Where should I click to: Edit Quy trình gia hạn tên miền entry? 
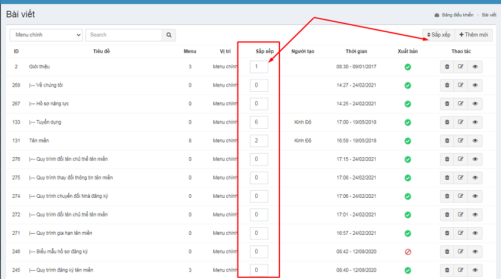point(461,233)
